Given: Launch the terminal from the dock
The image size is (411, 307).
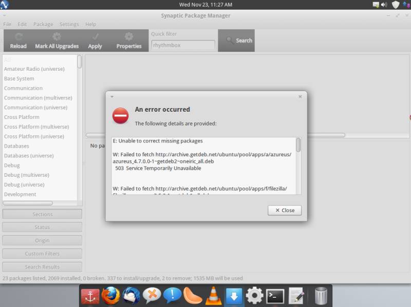Looking at the screenshot, I should click(275, 297).
